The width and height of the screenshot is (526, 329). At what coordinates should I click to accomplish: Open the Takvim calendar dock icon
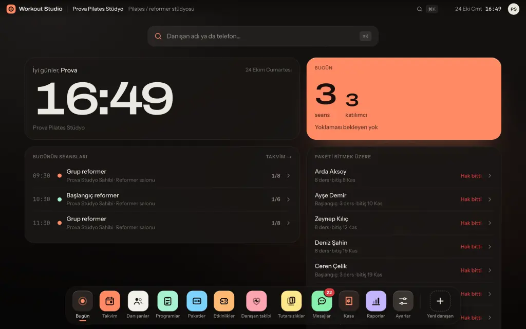coord(110,301)
